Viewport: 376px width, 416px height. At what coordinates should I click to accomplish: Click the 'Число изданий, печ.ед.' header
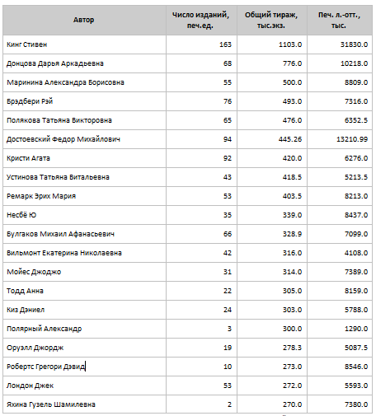(x=201, y=20)
